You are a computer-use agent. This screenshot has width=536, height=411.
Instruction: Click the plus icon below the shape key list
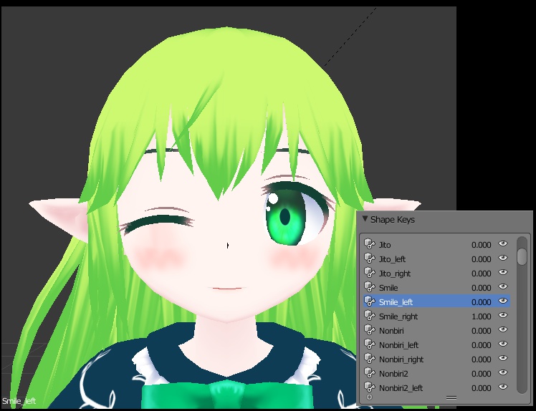[370, 397]
